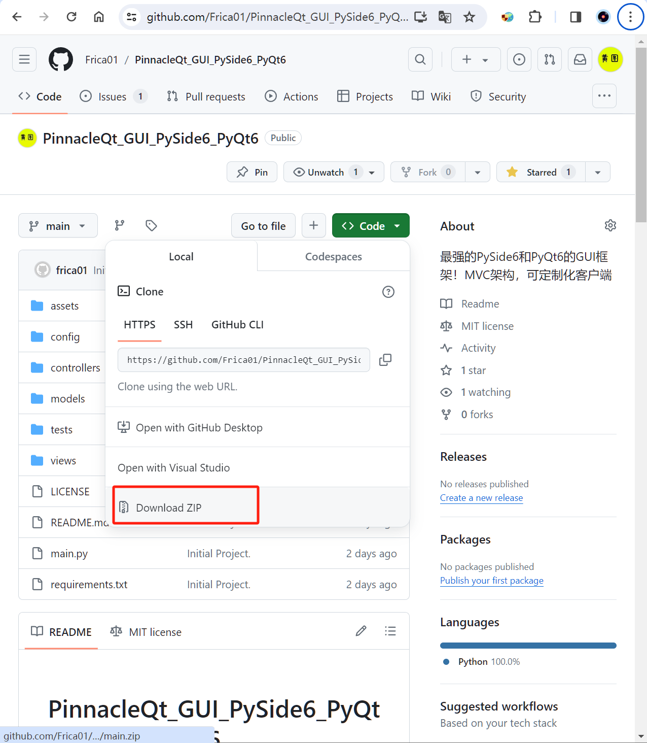Screen dimensions: 647x743
Task: Edit repository details with the About gear
Action: click(610, 225)
